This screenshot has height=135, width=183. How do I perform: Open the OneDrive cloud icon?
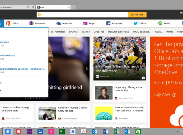[59, 23]
